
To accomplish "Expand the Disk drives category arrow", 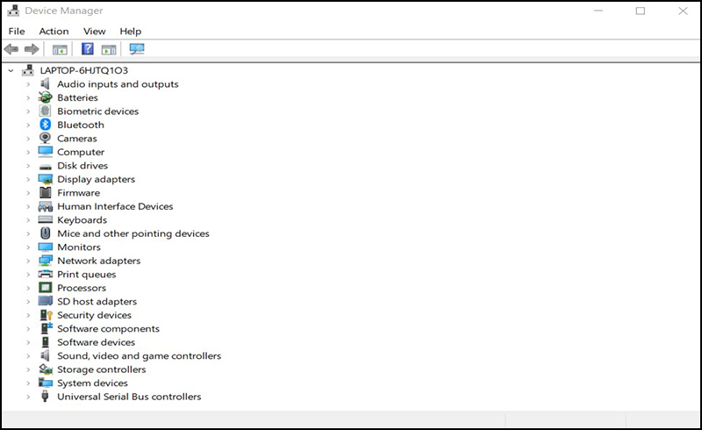I will click(28, 166).
